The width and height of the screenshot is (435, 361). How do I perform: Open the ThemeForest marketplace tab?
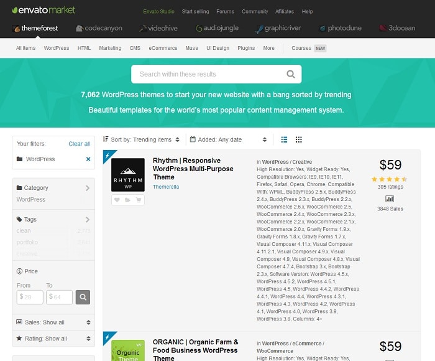35,28
